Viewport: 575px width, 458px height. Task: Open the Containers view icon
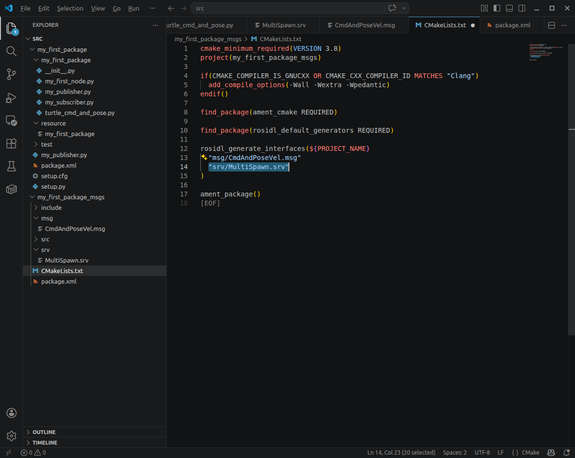pos(11,189)
